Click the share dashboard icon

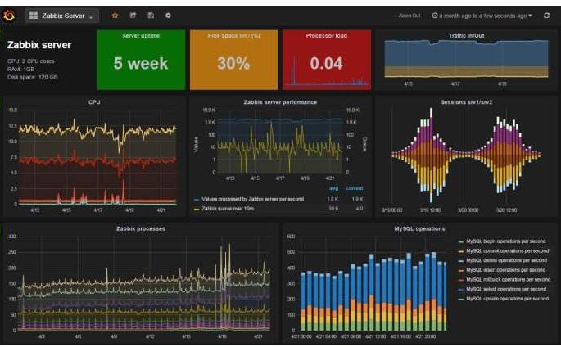point(133,16)
